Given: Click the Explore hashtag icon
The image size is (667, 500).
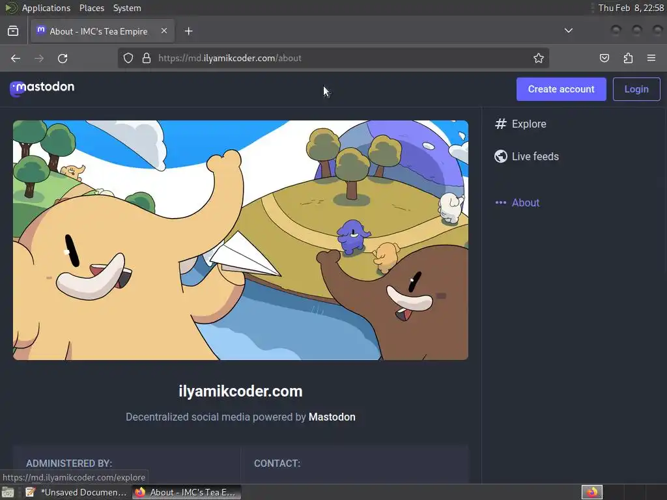Looking at the screenshot, I should click(501, 124).
